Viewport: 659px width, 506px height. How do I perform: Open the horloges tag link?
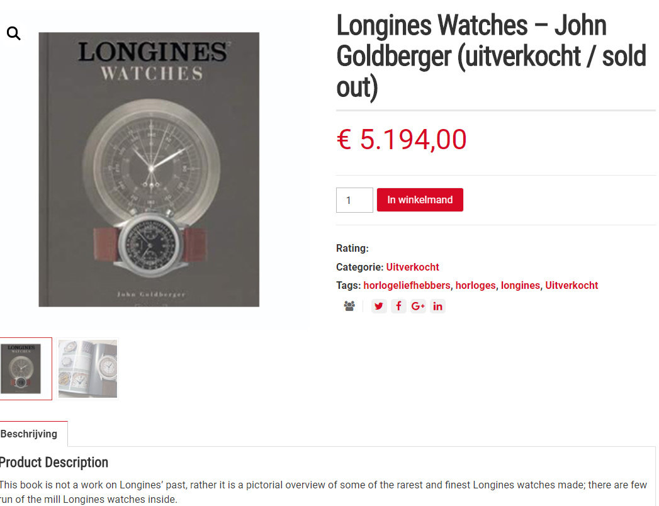[x=475, y=285]
